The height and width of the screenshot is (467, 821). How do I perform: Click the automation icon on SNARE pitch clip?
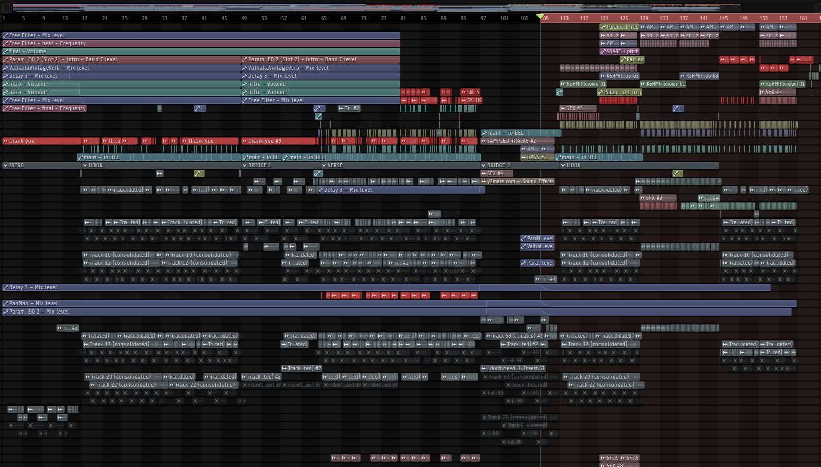pyautogui.click(x=603, y=51)
